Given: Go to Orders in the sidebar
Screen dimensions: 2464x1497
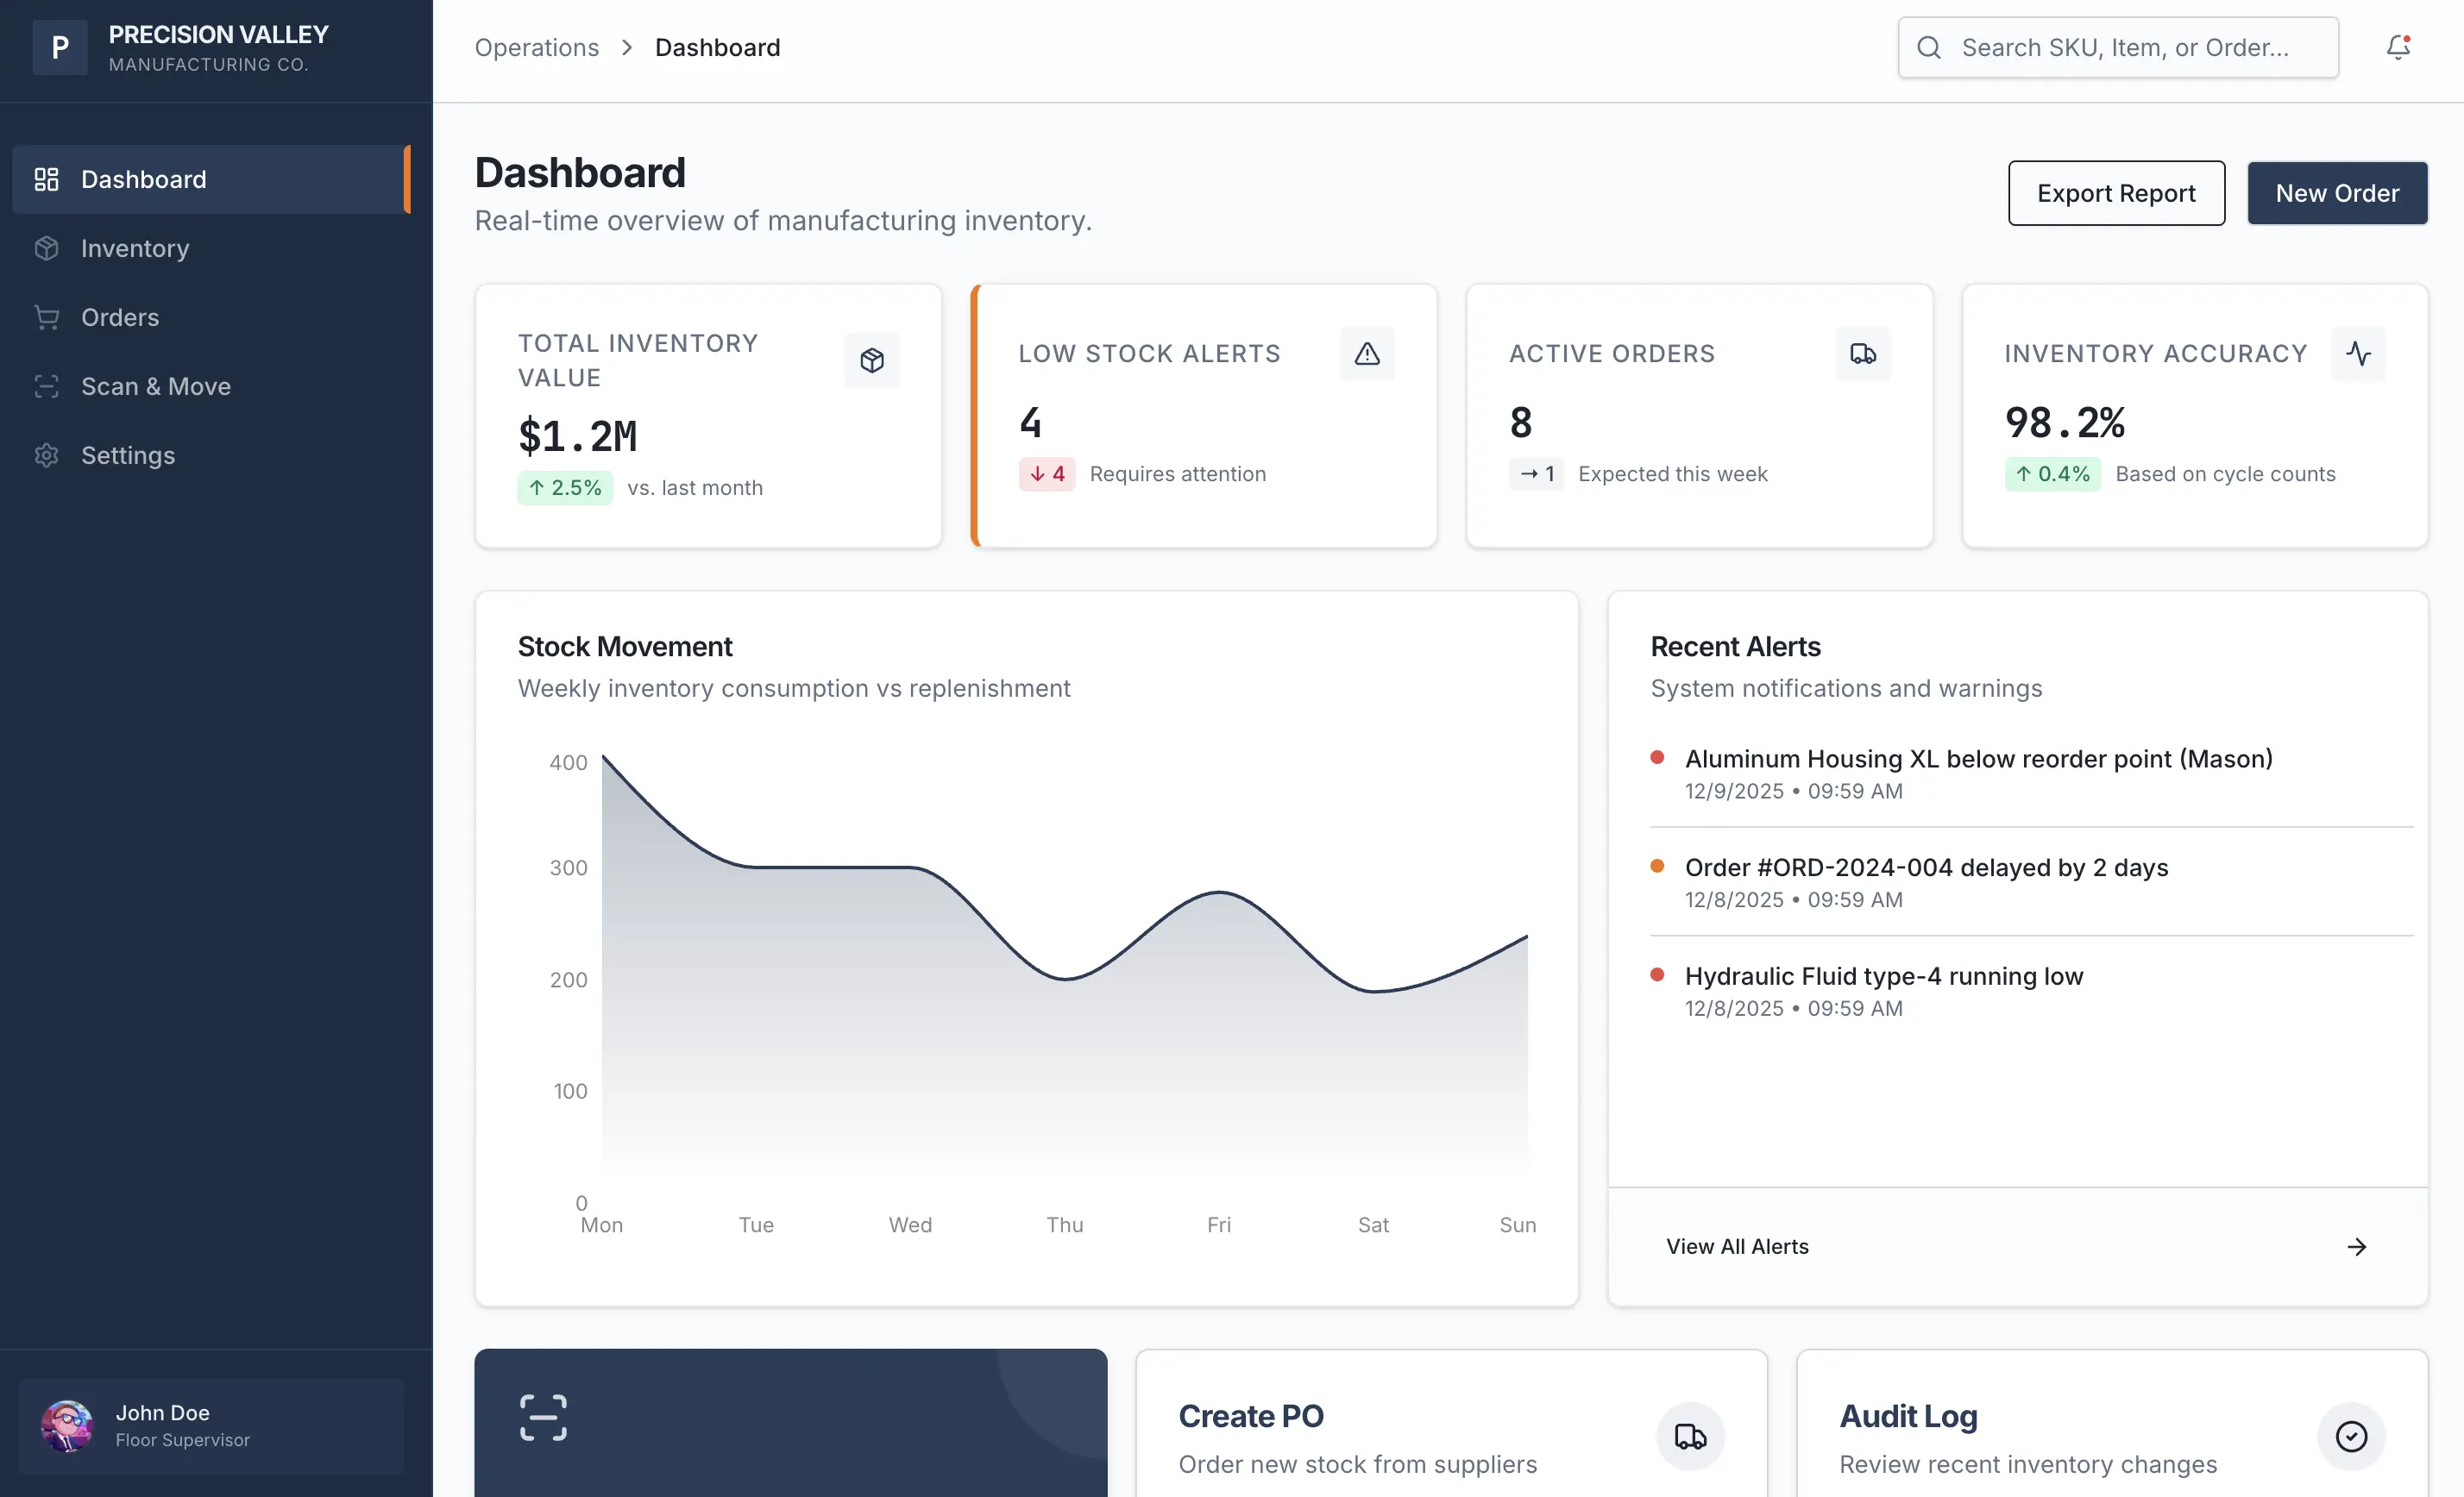Looking at the screenshot, I should (x=120, y=316).
